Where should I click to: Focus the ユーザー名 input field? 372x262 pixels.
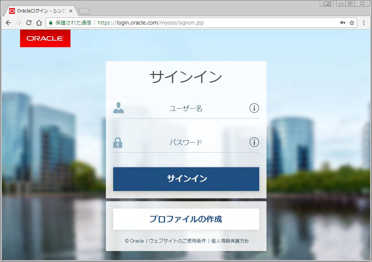pos(186,108)
